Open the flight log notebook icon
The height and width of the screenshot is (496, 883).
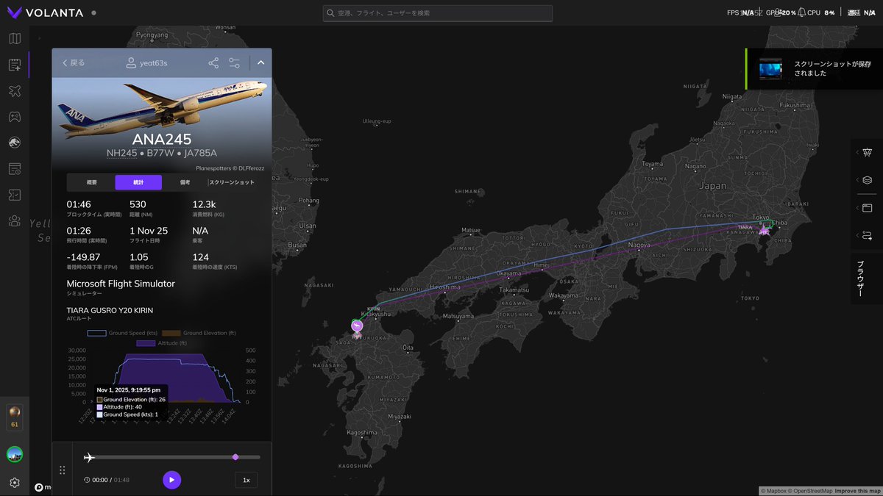[x=15, y=65]
